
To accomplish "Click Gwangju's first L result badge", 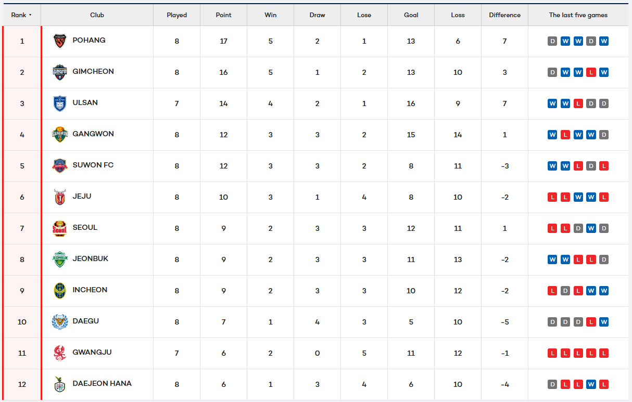I will click(x=552, y=353).
